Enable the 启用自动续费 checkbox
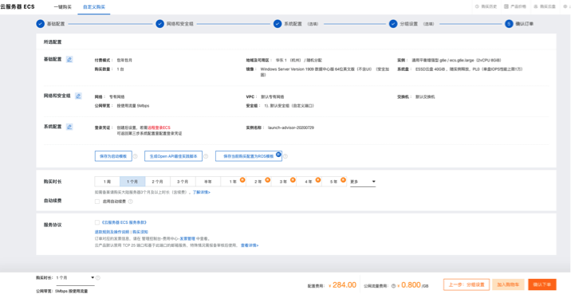This screenshot has width=571, height=294. pos(96,202)
